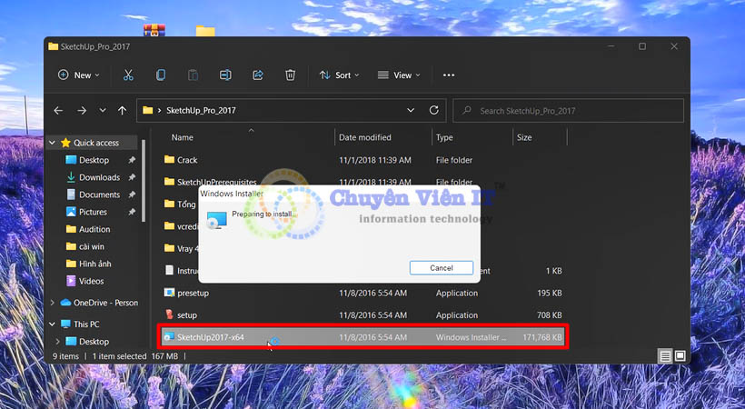Cancel the Windows Installer dialog

(x=441, y=268)
